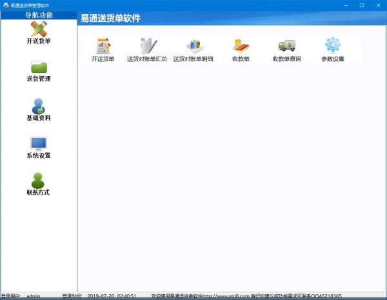Viewport: 387px width, 300px height.
Task: Open 送货管理 folder in sidebar
Action: (x=39, y=71)
